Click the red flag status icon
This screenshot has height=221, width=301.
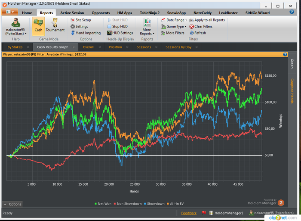[x=204, y=213]
